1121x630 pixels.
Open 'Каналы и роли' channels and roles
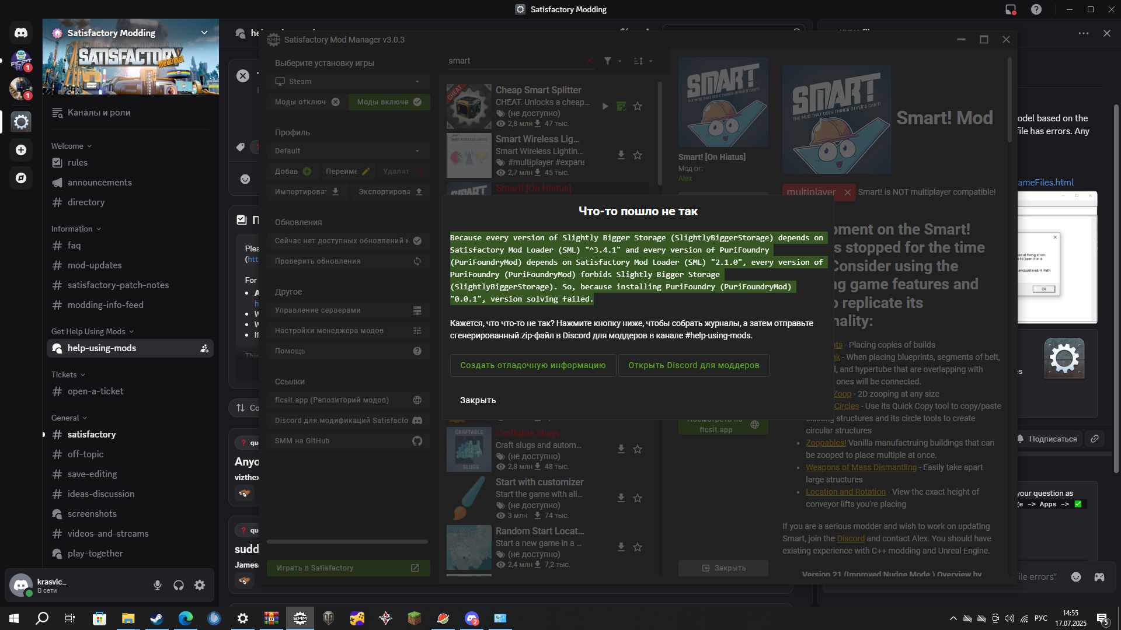click(130, 113)
